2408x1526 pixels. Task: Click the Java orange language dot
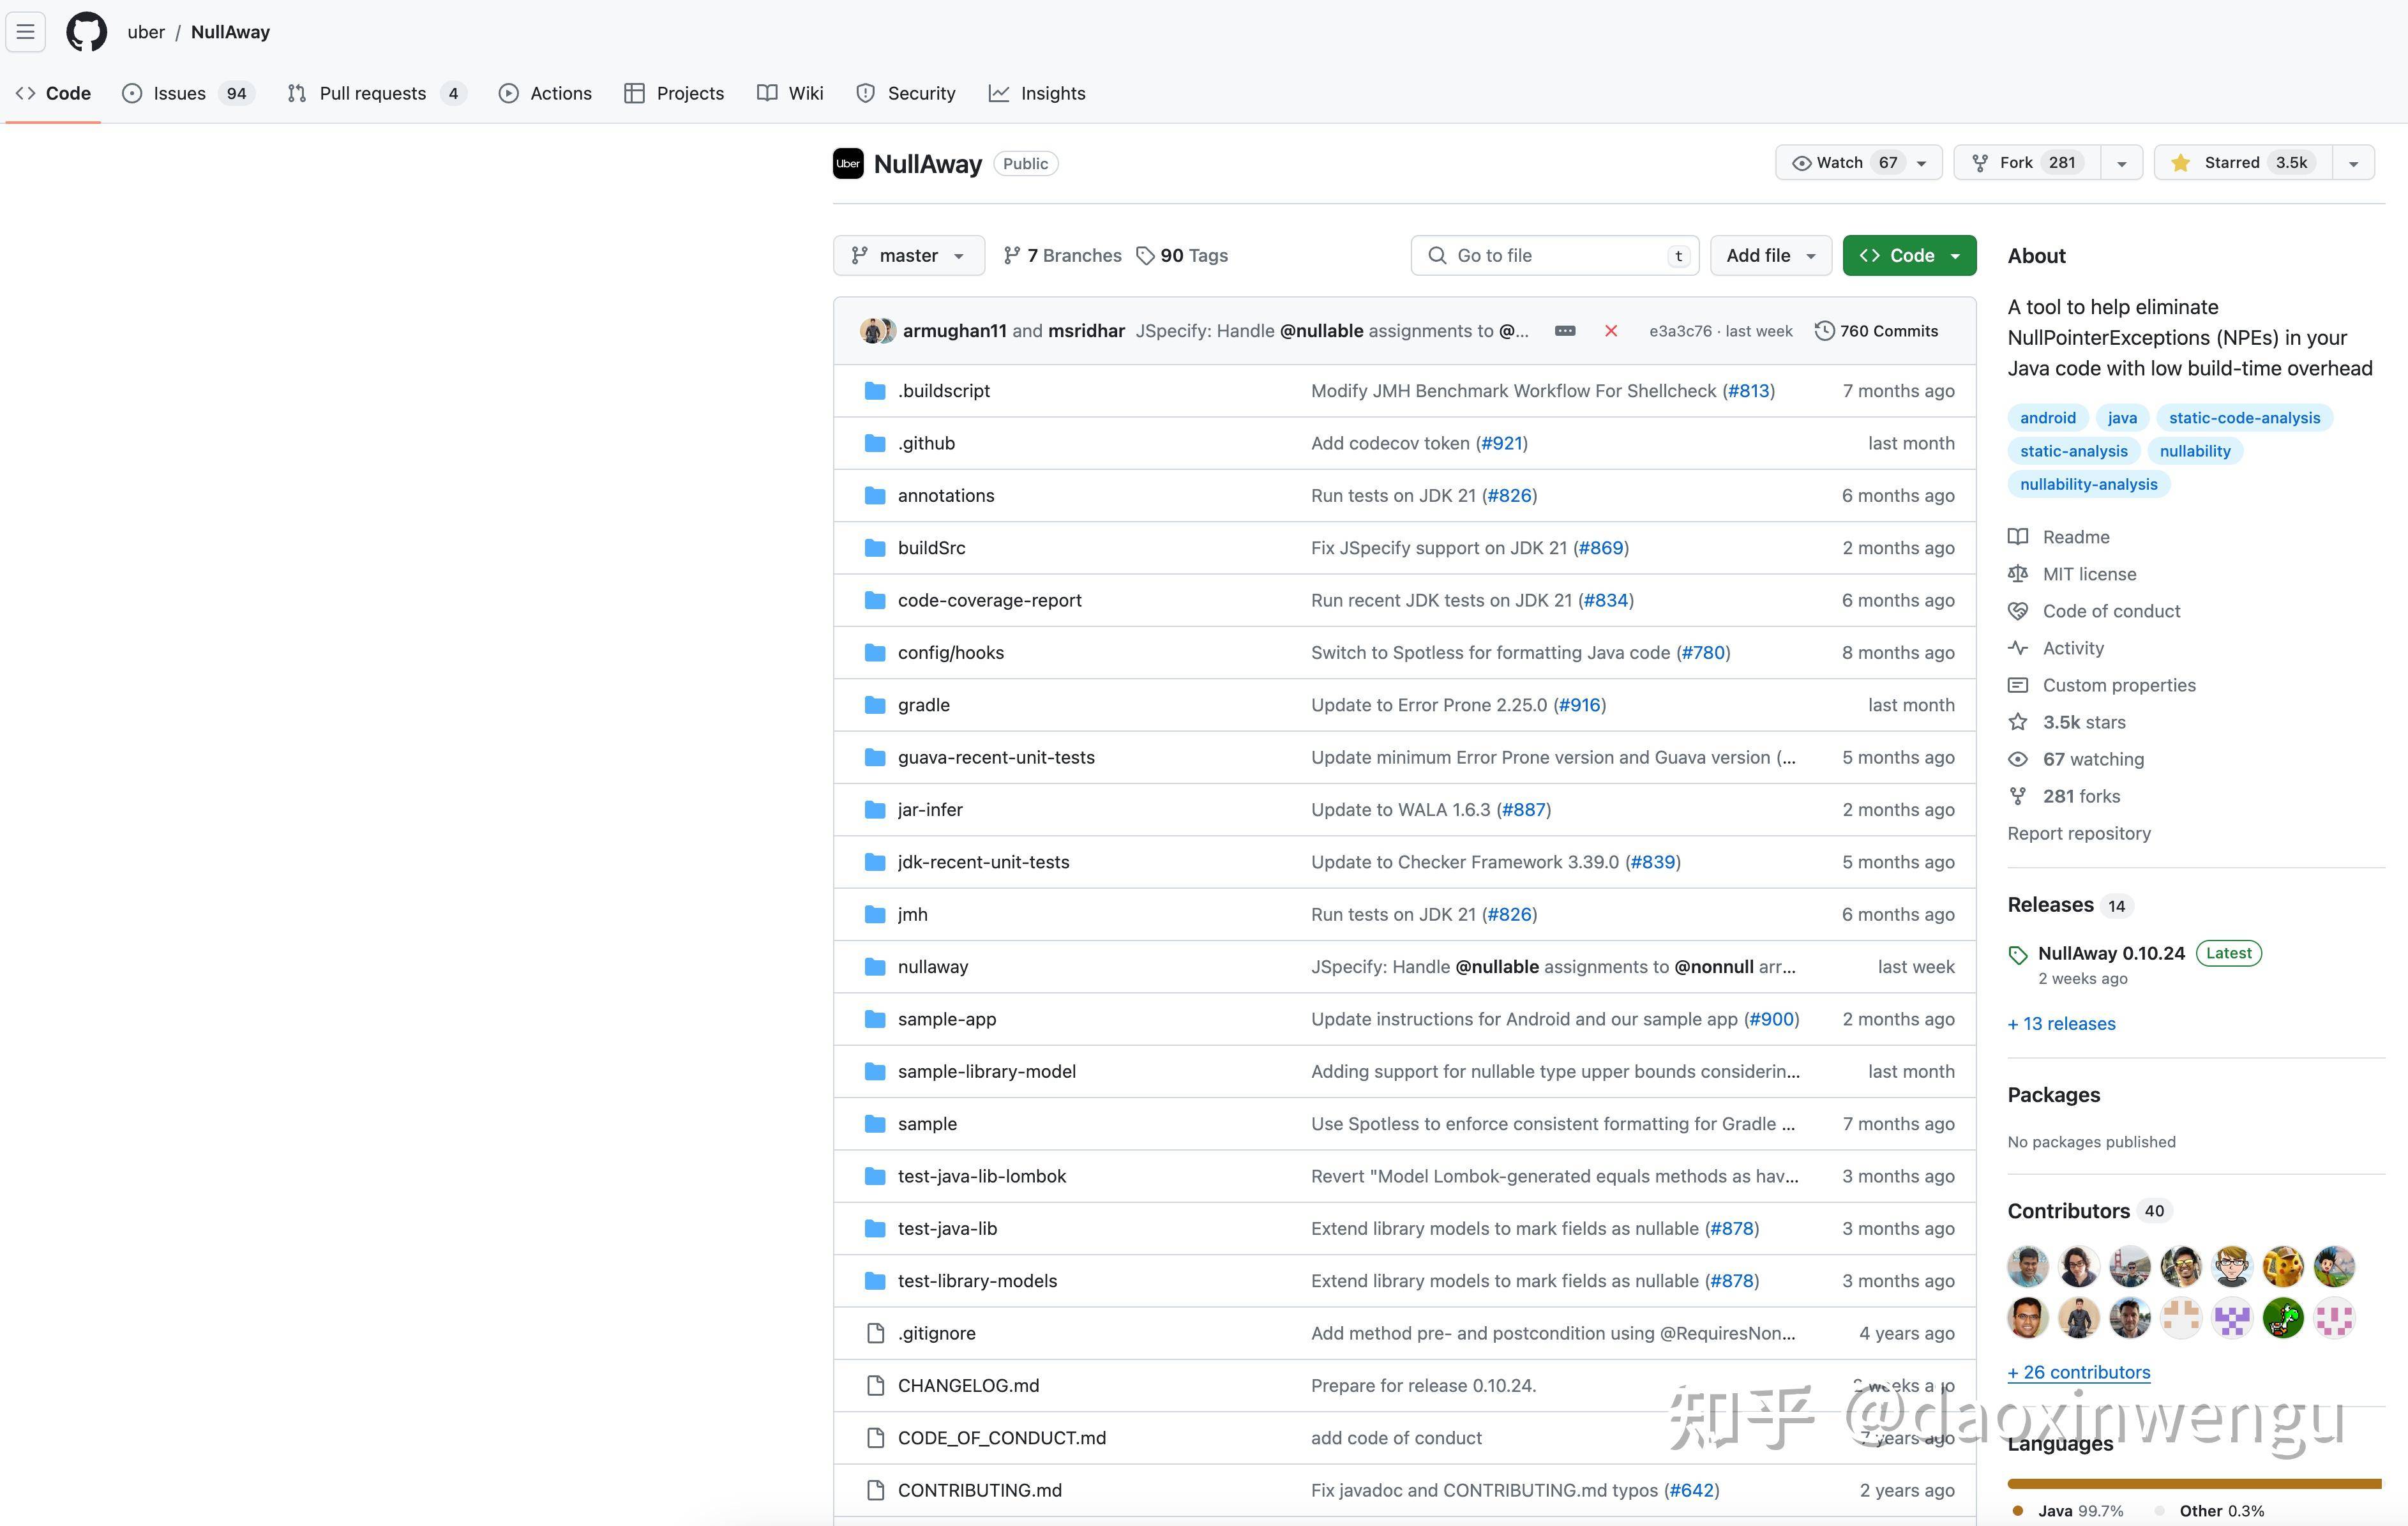[2018, 1511]
